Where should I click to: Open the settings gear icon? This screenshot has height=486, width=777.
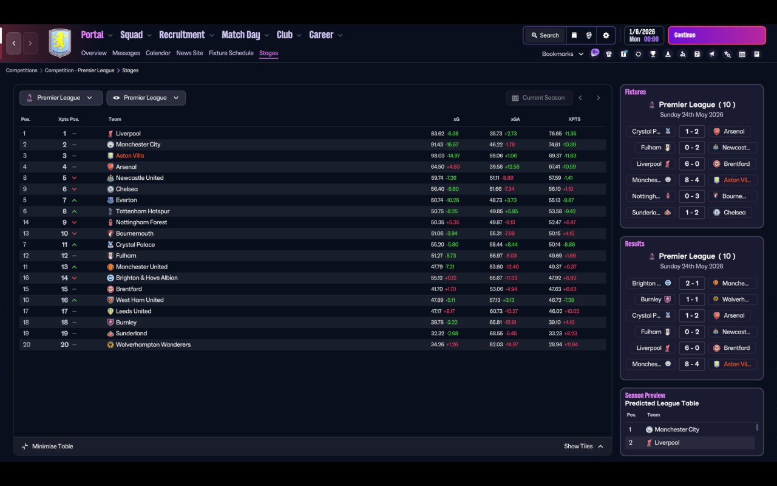coord(606,35)
